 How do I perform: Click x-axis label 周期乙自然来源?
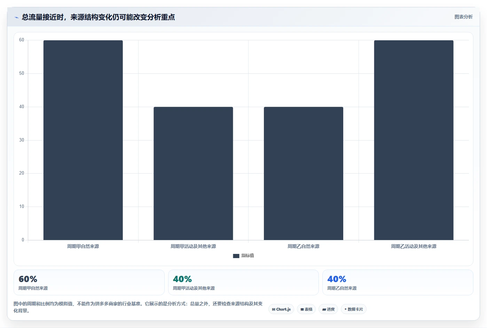(304, 246)
